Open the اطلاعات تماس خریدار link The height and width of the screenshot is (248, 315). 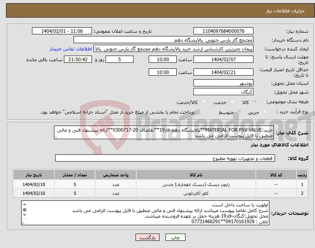[71, 49]
